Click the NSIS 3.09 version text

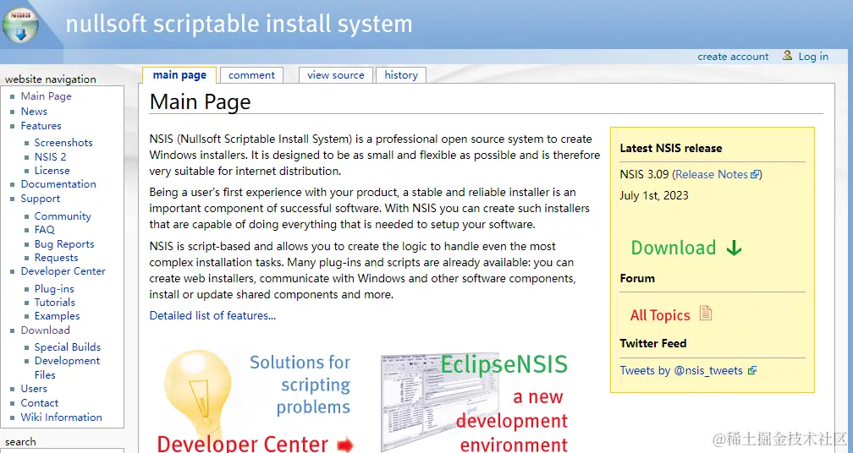(x=645, y=174)
